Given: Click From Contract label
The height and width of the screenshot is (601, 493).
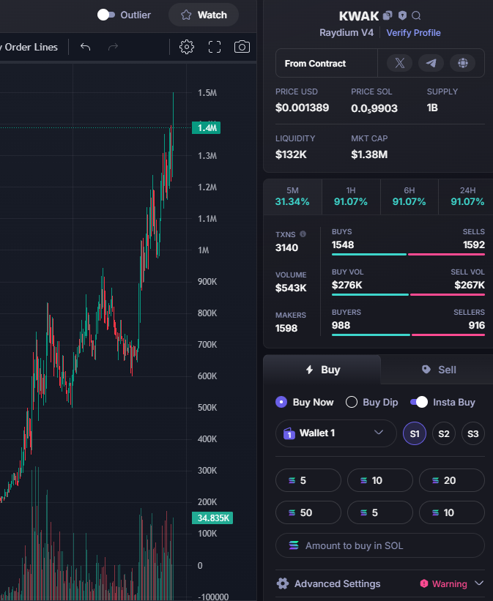Looking at the screenshot, I should [x=315, y=63].
